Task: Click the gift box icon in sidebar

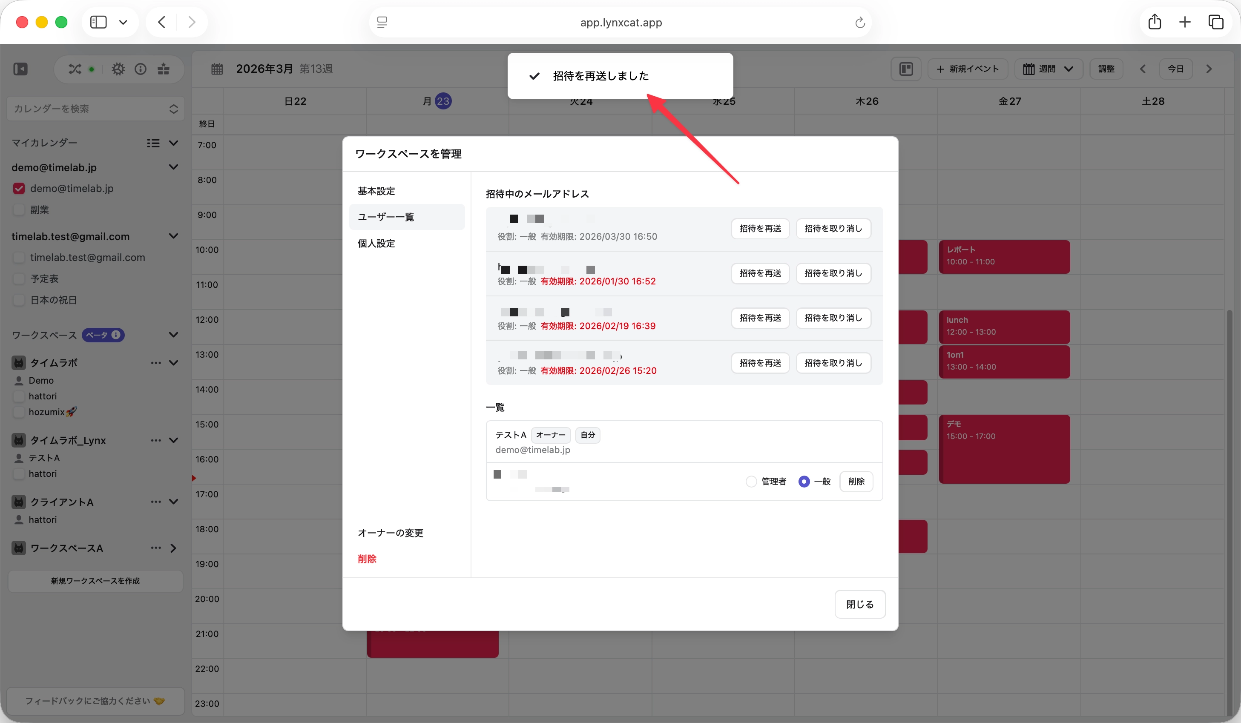Action: pos(164,69)
